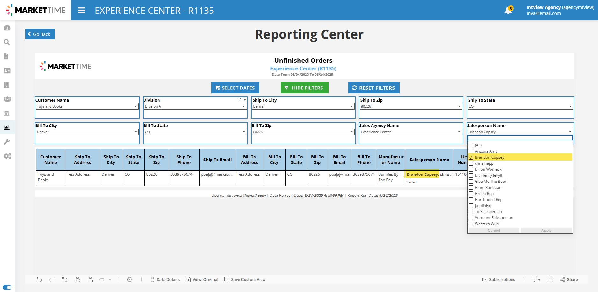Click the performance gauge icon in toolbar
This screenshot has height=292, width=598.
(x=130, y=280)
